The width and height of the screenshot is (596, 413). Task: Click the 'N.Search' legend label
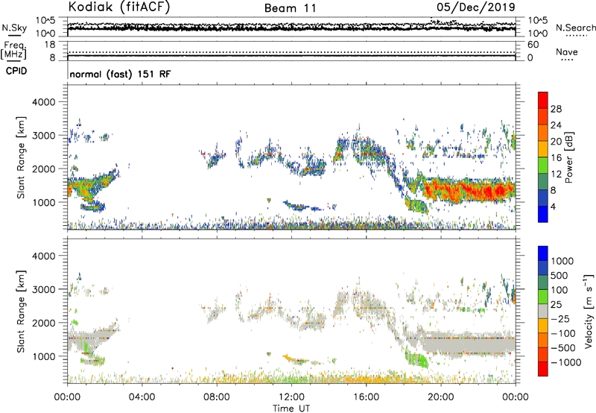(575, 28)
